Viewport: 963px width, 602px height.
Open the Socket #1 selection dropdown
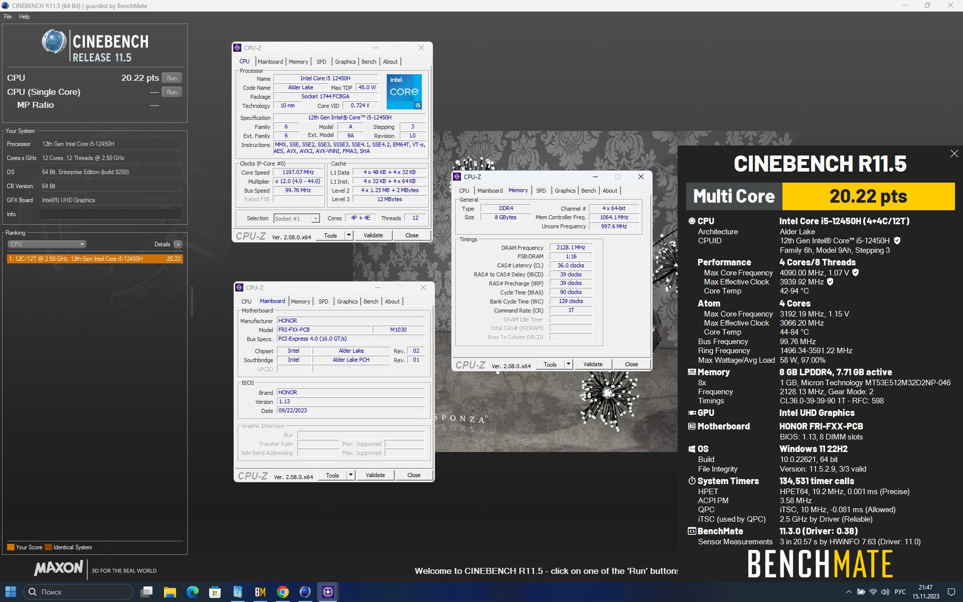tap(296, 219)
